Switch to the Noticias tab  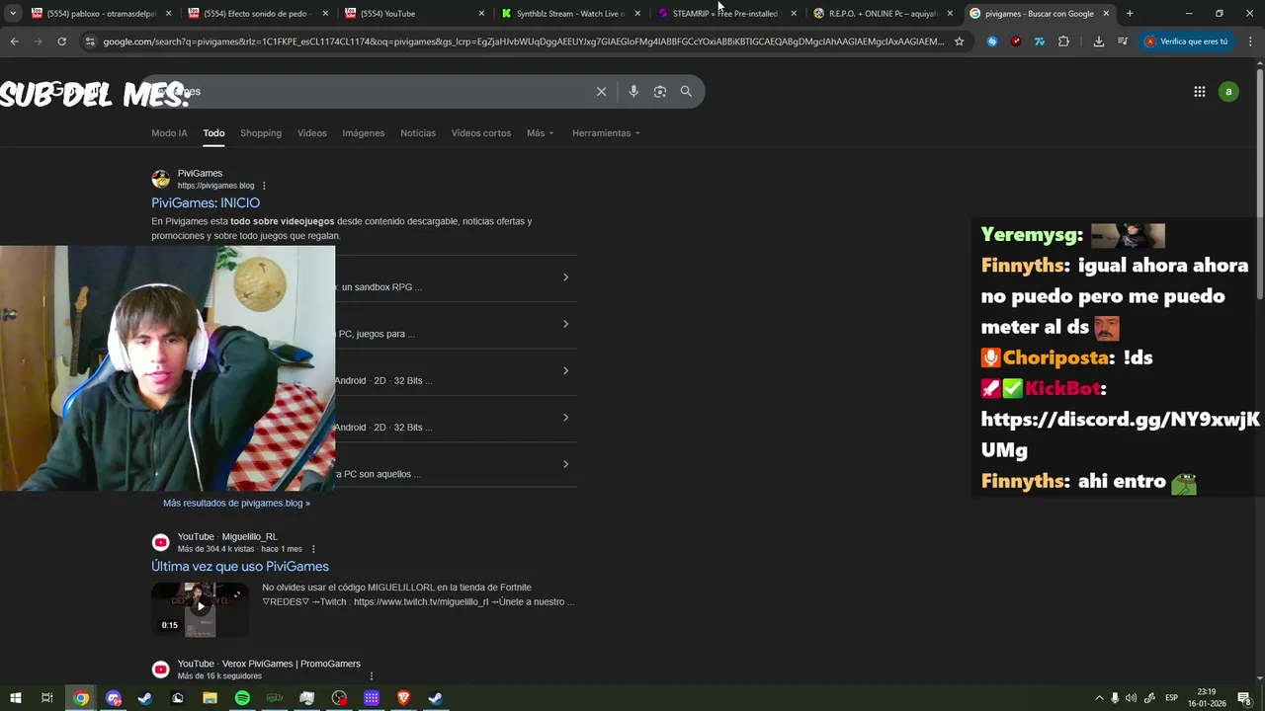[418, 133]
